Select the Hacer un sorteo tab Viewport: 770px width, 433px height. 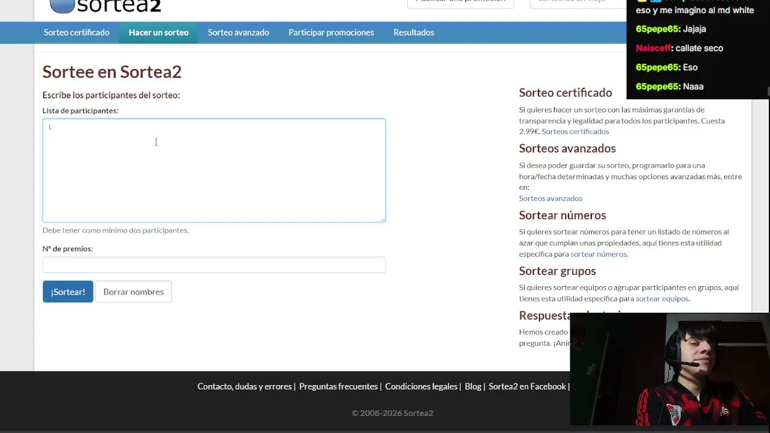159,32
